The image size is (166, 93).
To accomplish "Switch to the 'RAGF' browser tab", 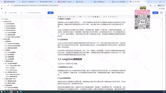I will pos(30,2).
